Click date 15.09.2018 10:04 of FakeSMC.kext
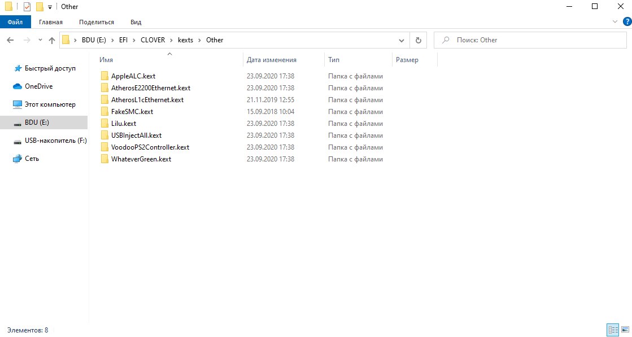This screenshot has height=337, width=632. [x=271, y=112]
